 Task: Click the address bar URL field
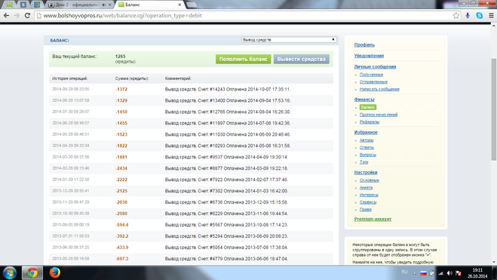point(244,16)
